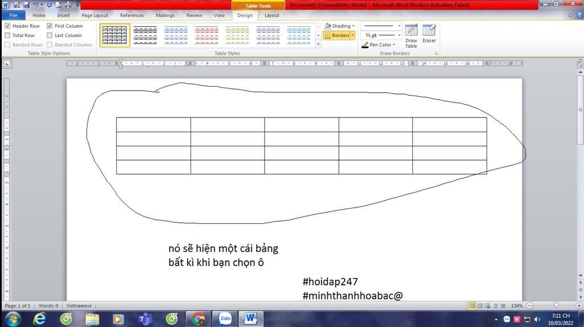Switch to the Page Layout tab
The image size is (584, 327).
click(x=95, y=15)
